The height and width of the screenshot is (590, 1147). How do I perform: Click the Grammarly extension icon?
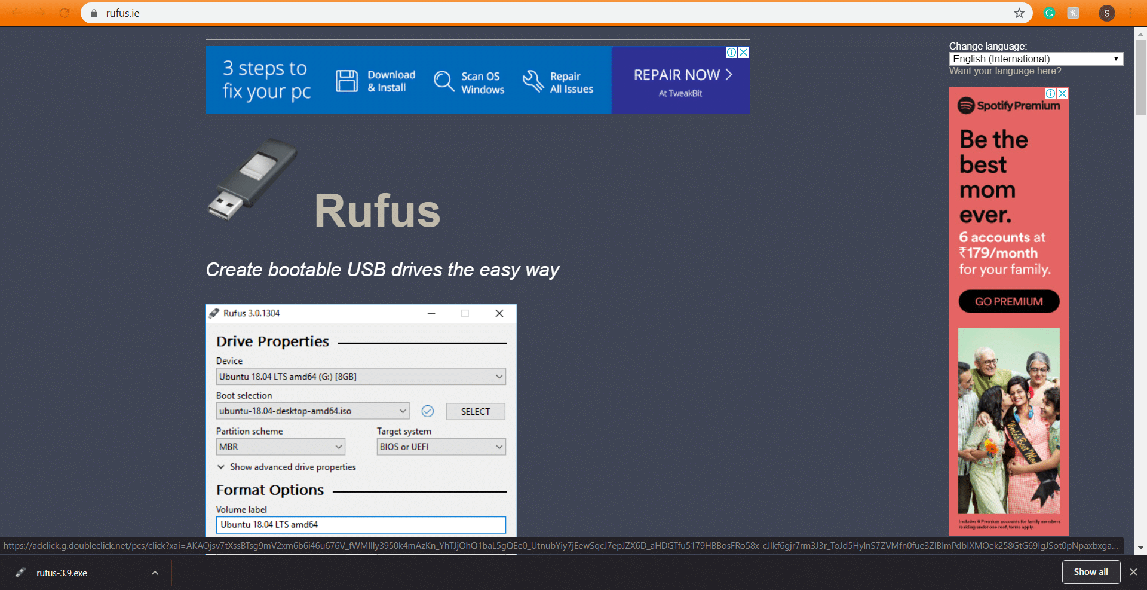tap(1049, 13)
